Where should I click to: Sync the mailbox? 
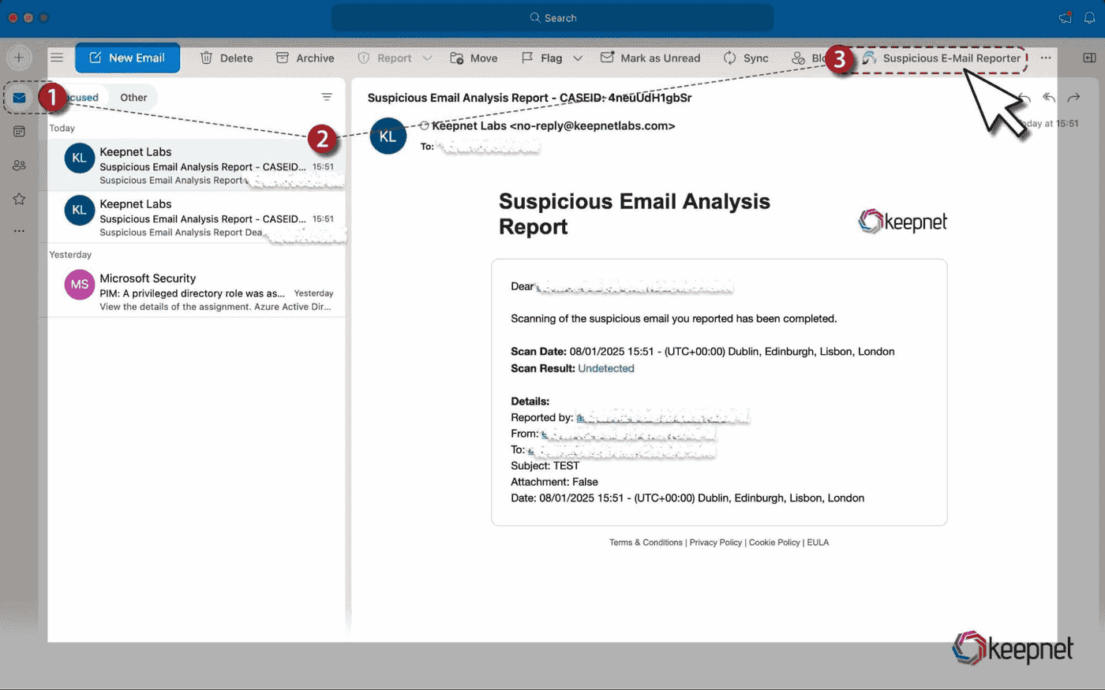[746, 58]
